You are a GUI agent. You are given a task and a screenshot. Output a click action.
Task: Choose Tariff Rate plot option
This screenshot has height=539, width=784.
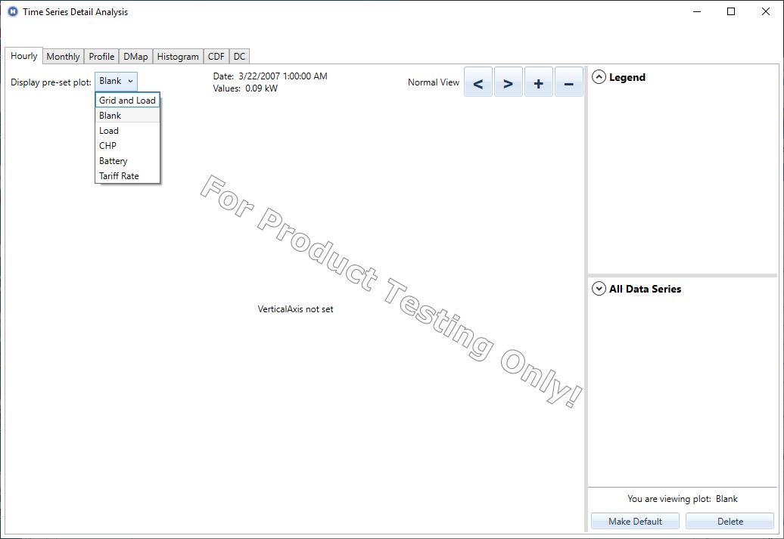(119, 176)
